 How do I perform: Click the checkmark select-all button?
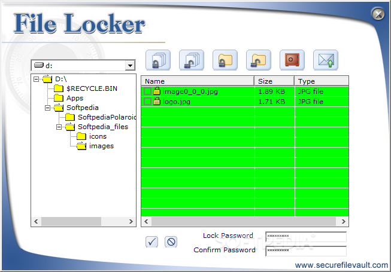[151, 242]
